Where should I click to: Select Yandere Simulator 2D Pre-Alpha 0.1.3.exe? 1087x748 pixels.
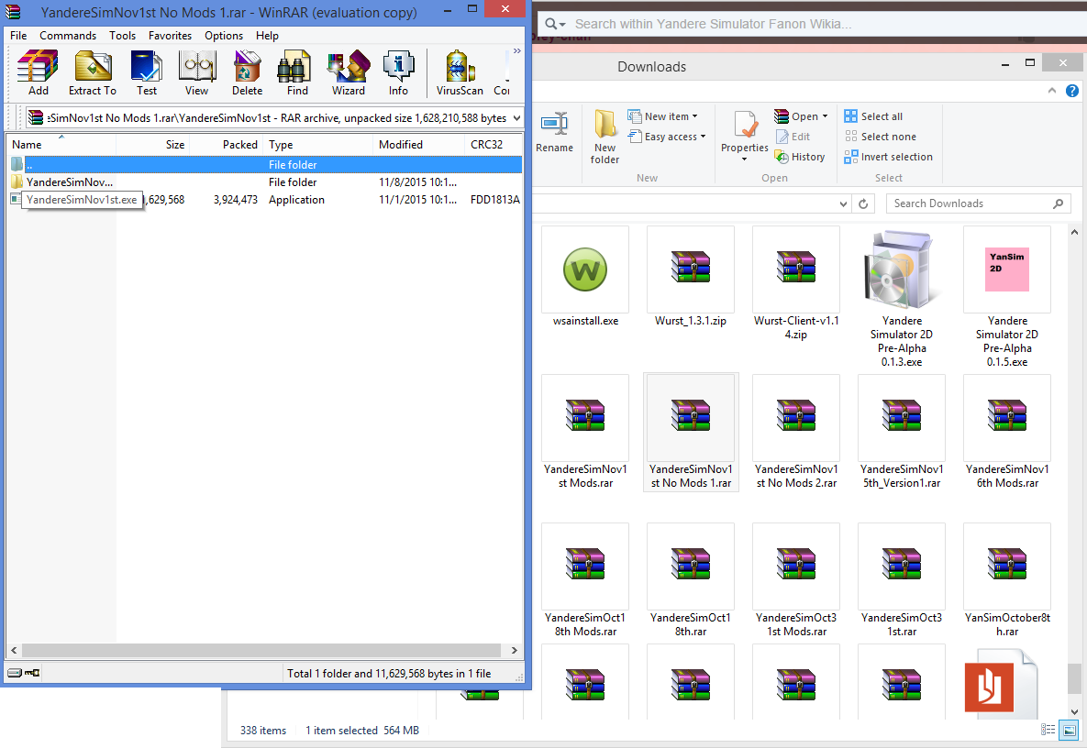pos(901,298)
